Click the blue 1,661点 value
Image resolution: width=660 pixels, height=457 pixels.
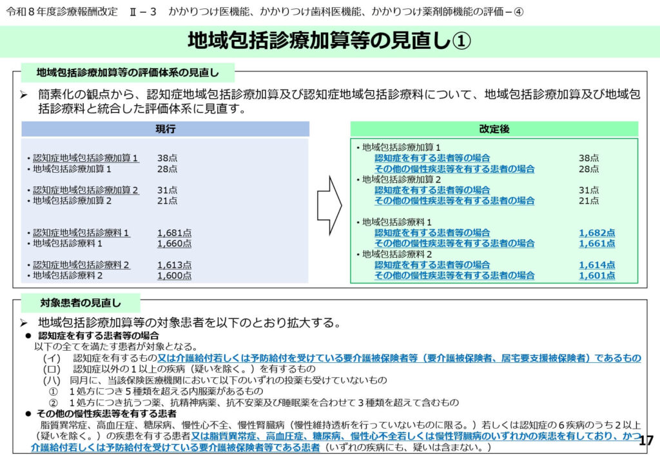[x=596, y=244]
